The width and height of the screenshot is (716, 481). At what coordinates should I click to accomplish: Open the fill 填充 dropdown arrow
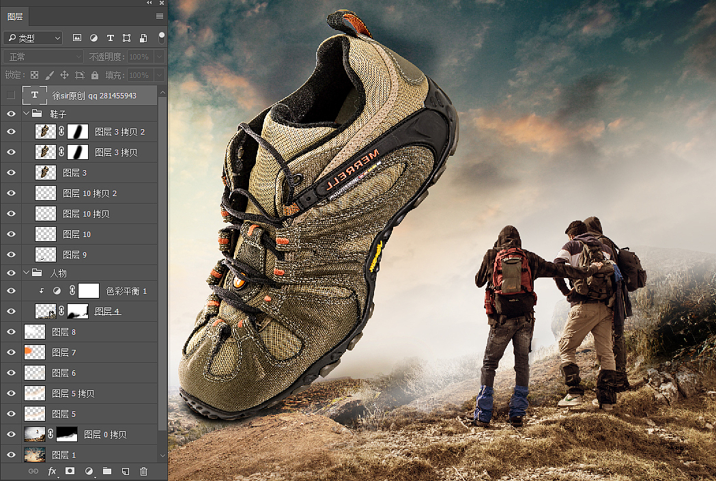pyautogui.click(x=159, y=75)
